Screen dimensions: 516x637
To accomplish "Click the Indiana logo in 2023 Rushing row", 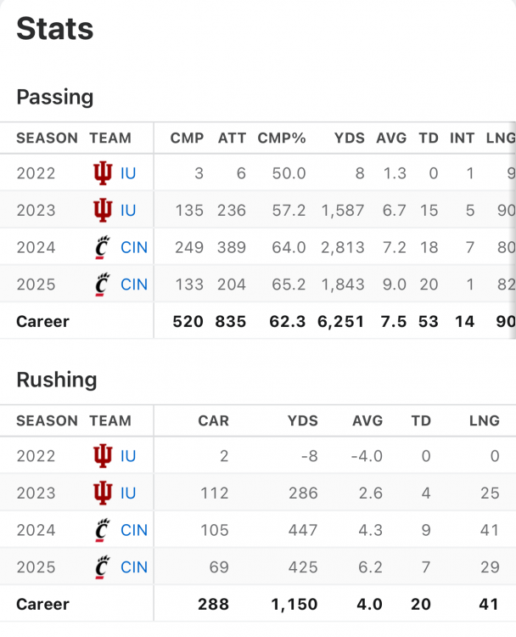I will [103, 493].
